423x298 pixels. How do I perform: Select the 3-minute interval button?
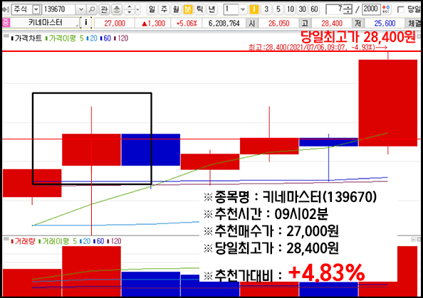(266, 9)
